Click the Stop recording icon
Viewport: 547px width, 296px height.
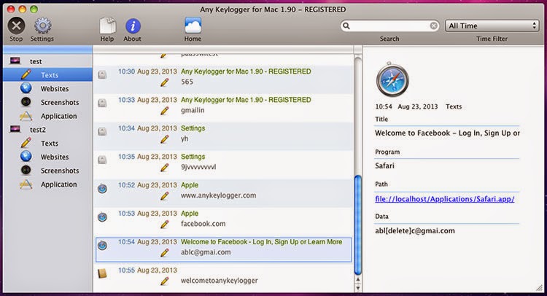click(x=16, y=26)
